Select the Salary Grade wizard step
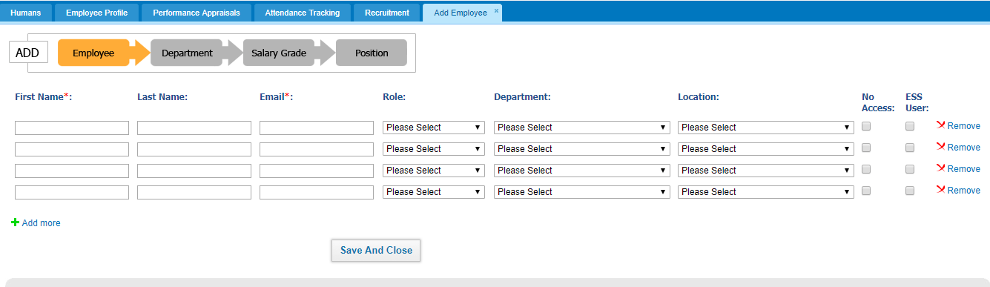The image size is (990, 287). coord(279,53)
